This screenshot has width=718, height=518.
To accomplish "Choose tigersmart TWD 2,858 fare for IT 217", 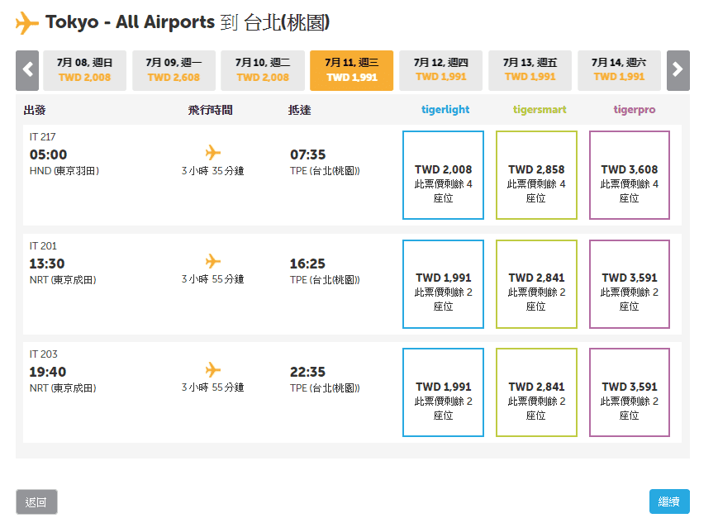I will pos(536,175).
